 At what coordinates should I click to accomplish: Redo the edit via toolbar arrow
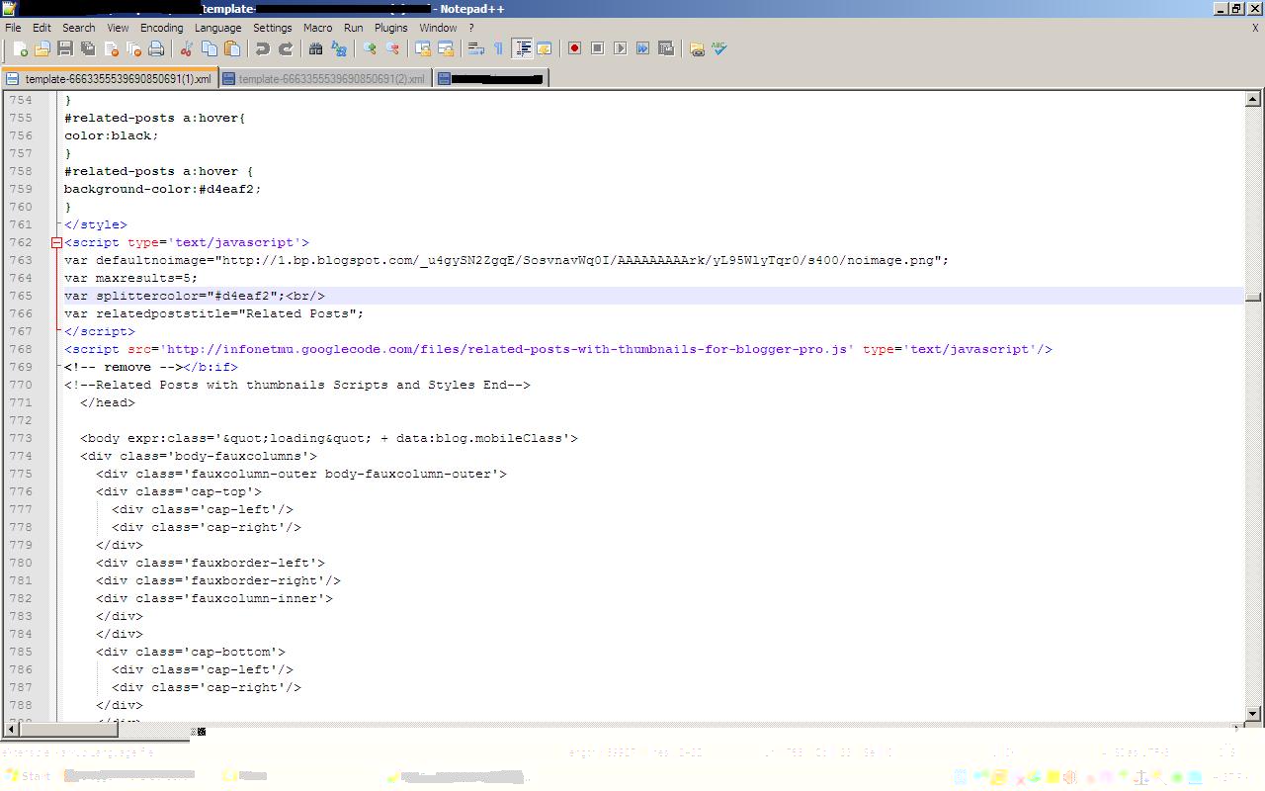[286, 48]
